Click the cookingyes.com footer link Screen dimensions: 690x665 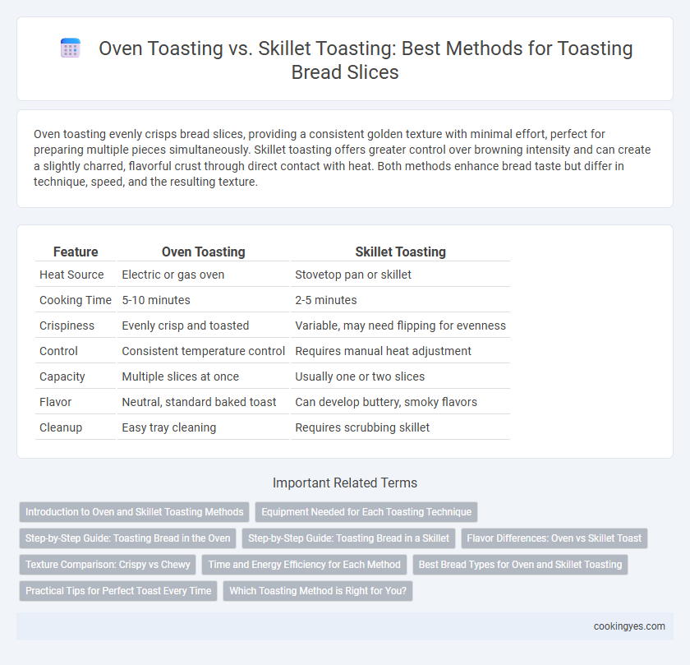[x=629, y=626]
